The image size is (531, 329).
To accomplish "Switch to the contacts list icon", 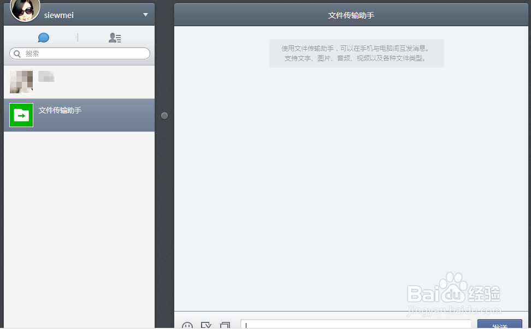I will coord(115,38).
